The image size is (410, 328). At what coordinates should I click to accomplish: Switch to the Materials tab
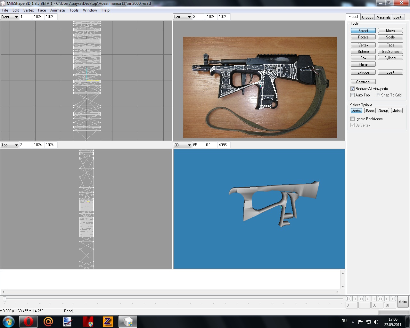tap(383, 17)
